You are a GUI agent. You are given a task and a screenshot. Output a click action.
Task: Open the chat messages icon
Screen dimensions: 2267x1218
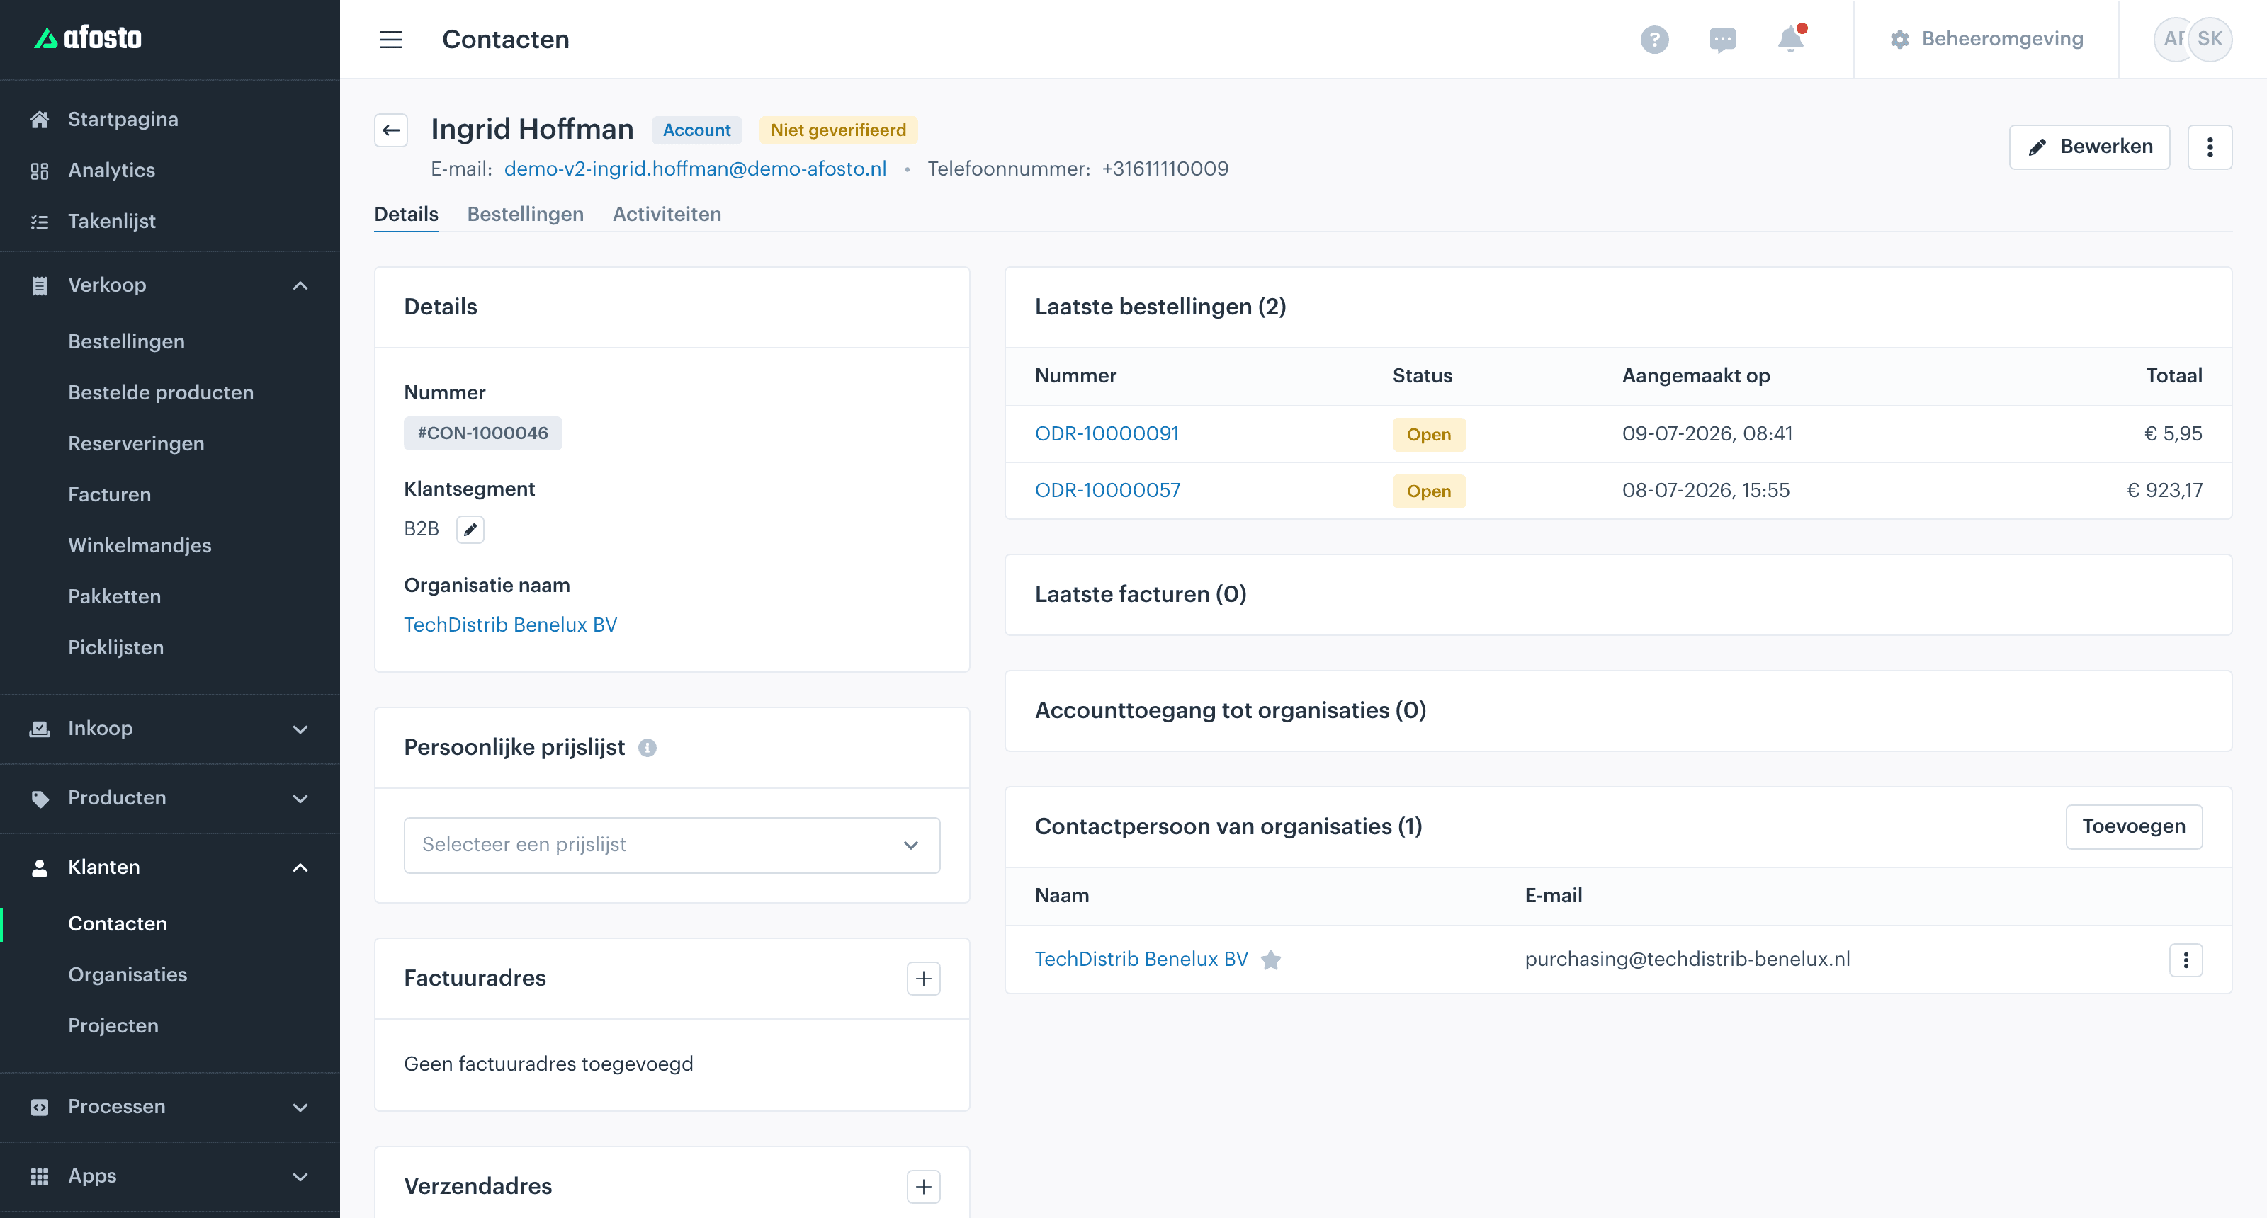(x=1722, y=40)
